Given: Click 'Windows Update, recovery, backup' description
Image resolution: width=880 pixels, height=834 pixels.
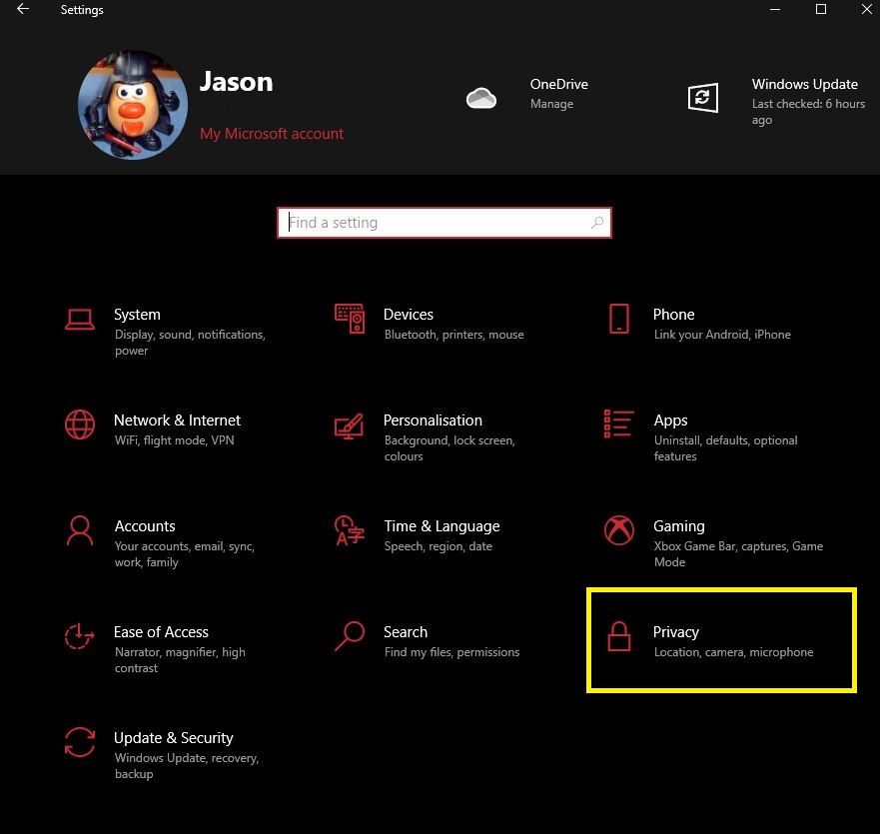Looking at the screenshot, I should point(187,765).
